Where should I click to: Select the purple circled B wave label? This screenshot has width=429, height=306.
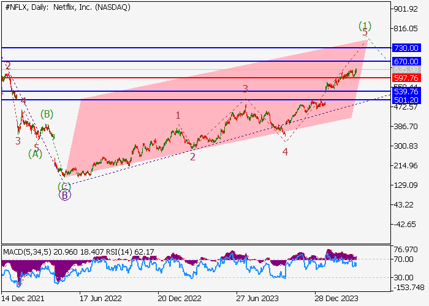[65, 195]
